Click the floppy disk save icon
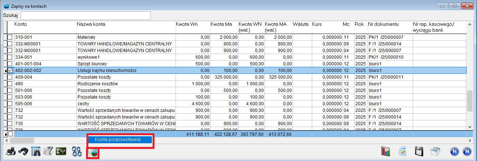 click(x=419, y=151)
